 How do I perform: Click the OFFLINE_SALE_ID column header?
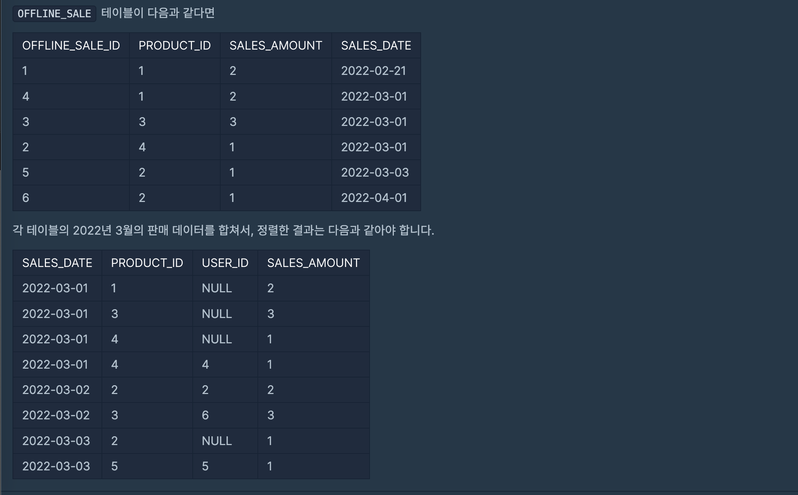pos(71,46)
